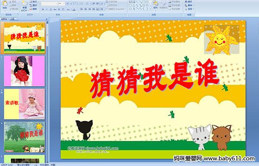This screenshot has height=166, width=259.
Task: Select slide 4 thumbnail with green tree
Action: [x=25, y=137]
